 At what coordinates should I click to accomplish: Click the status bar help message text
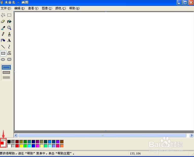point(37,153)
